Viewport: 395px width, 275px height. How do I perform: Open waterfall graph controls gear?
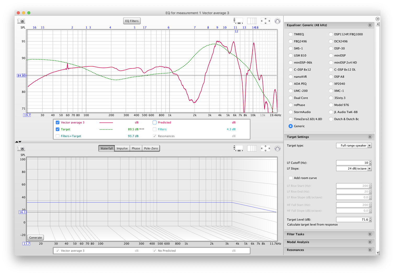(x=278, y=148)
